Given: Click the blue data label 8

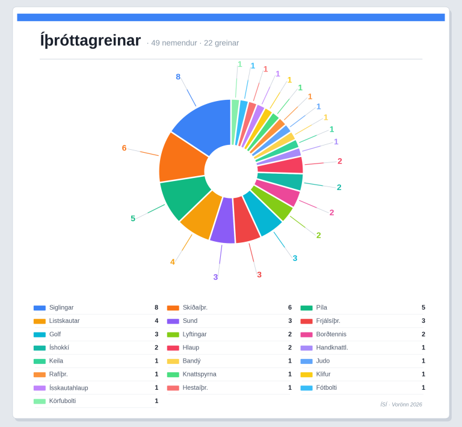Looking at the screenshot, I should tap(178, 77).
